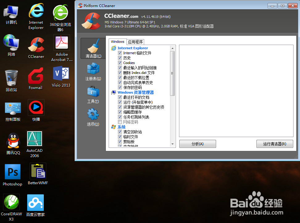Click the Internet Explorer group icon in tree
Screen dimensions: 300x223
(114, 48)
